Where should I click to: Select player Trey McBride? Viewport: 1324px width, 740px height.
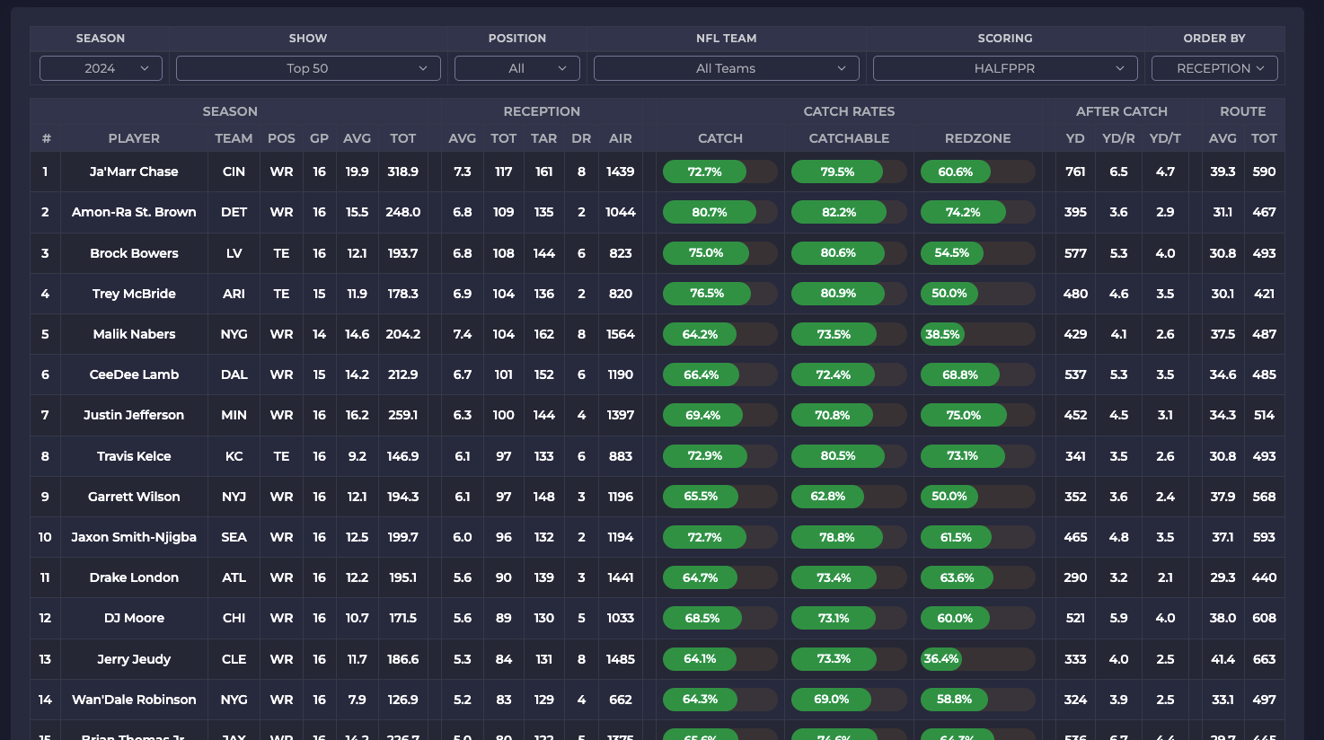point(134,294)
